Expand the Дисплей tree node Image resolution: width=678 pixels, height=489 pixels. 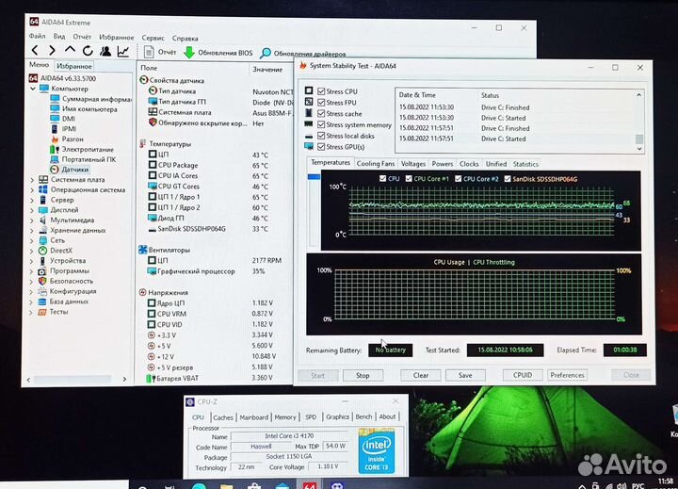point(32,210)
